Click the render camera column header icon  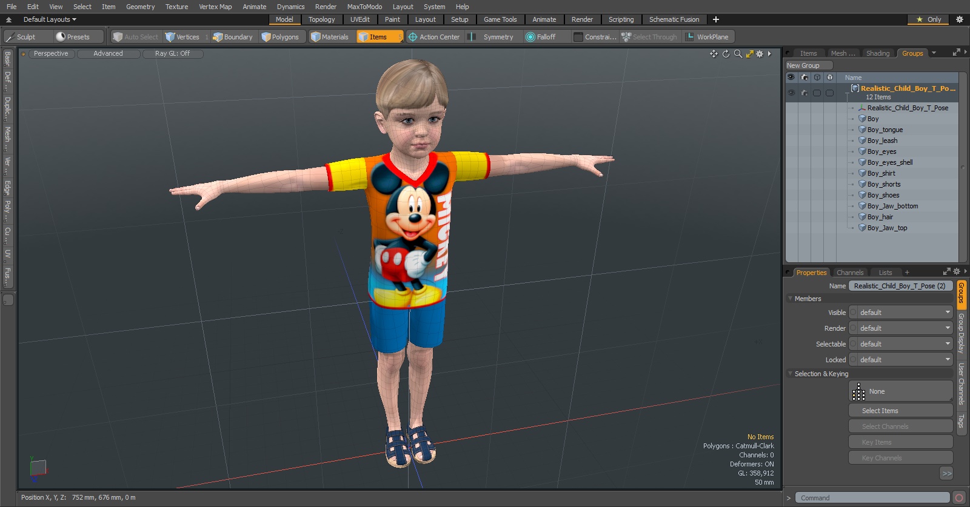(x=804, y=78)
